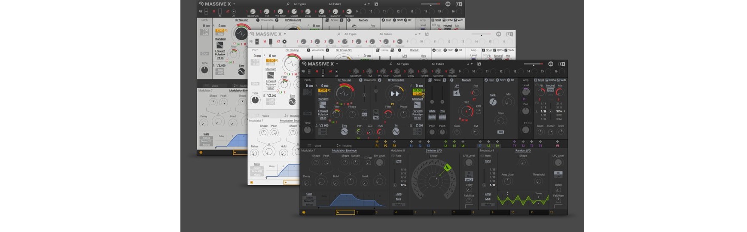
Task: Adjust the master volume slider in front window
Action: pos(533,64)
